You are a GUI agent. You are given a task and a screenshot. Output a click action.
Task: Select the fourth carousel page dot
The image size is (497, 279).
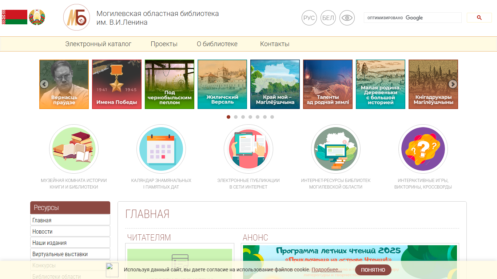[250, 117]
